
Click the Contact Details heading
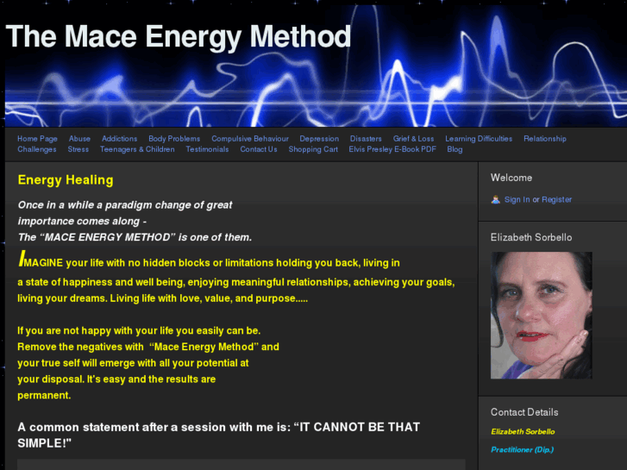[524, 412]
